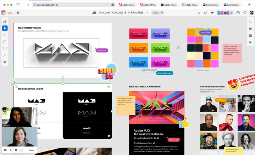Select the Ellipse shape tool
This screenshot has width=255, height=155.
point(5,42)
